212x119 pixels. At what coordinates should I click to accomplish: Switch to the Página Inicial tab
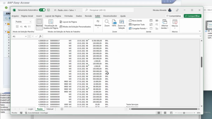pos(27,16)
